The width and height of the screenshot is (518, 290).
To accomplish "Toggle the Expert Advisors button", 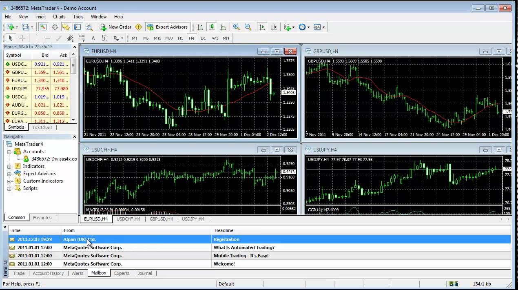I will (x=167, y=27).
